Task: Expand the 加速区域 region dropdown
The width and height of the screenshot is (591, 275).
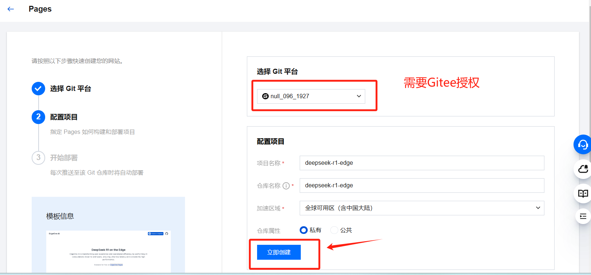Action: pyautogui.click(x=422, y=208)
